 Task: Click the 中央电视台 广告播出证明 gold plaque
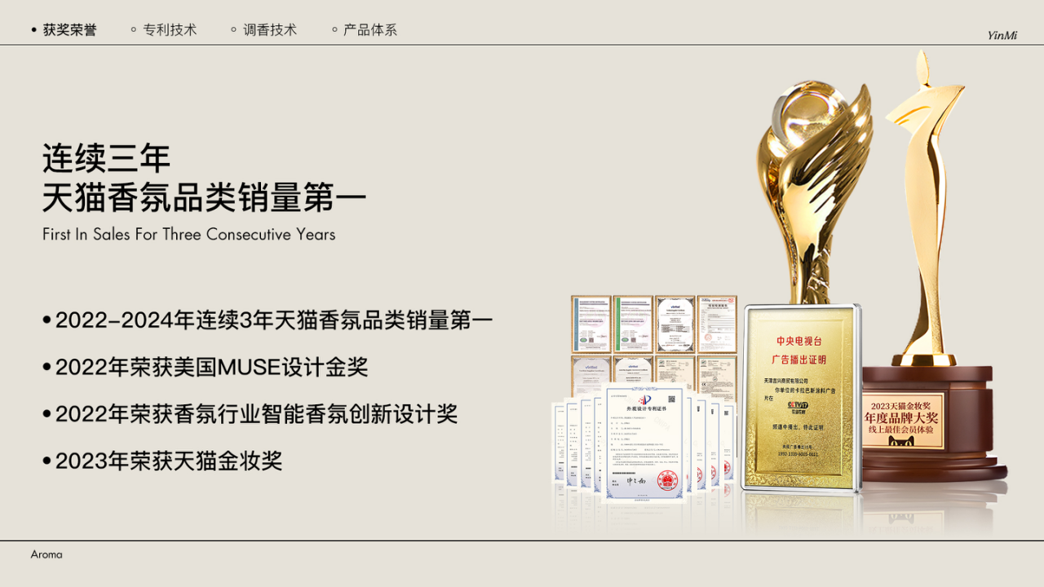pos(801,399)
